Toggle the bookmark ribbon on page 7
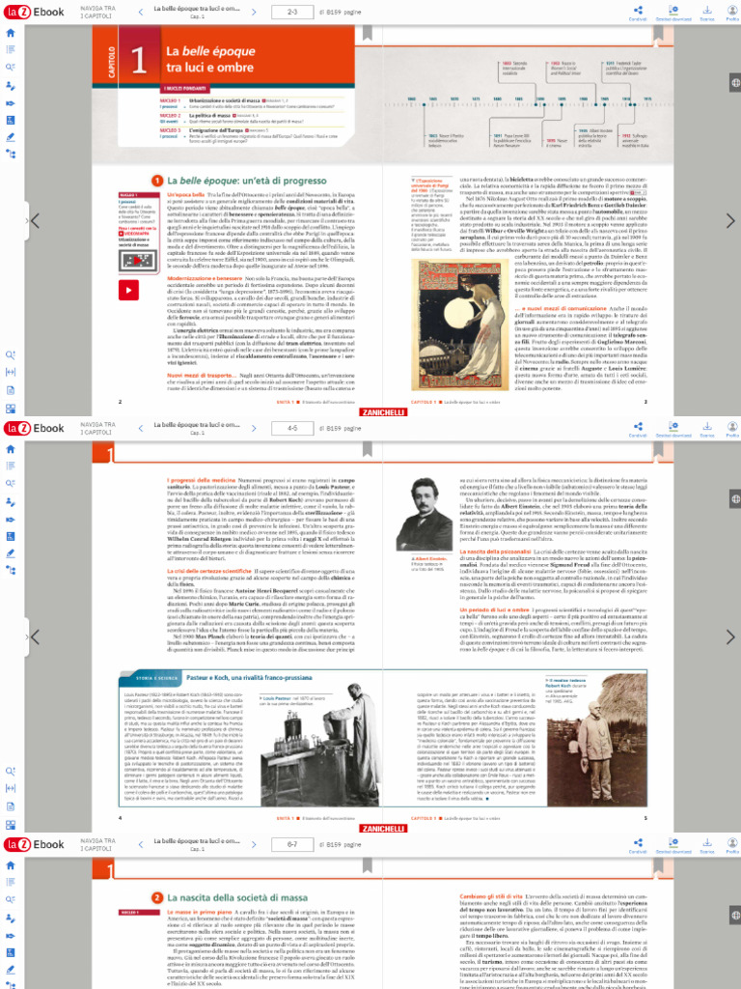741x989 pixels. pos(658,865)
